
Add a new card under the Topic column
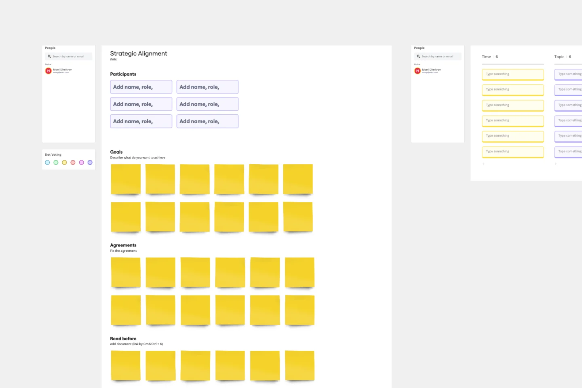(x=556, y=164)
